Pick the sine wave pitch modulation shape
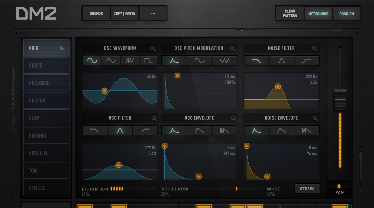 click(199, 61)
